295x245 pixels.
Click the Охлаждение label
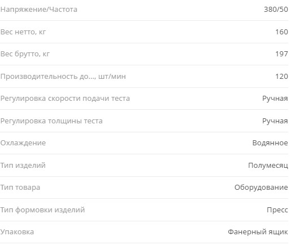coord(23,143)
